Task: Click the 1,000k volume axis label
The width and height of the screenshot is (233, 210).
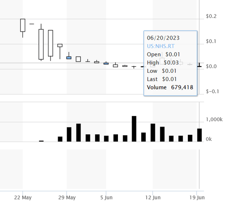Action: 214,119
